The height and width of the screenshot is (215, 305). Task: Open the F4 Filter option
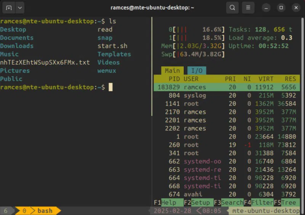[258, 202]
